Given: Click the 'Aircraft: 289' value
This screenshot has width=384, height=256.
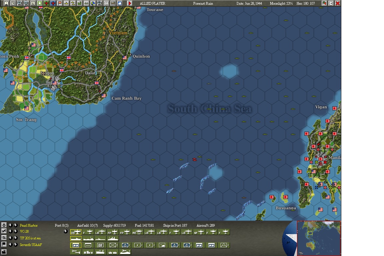Looking at the screenshot, I should [x=206, y=225].
